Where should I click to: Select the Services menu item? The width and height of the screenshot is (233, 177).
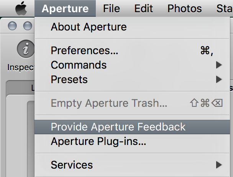[72, 165]
